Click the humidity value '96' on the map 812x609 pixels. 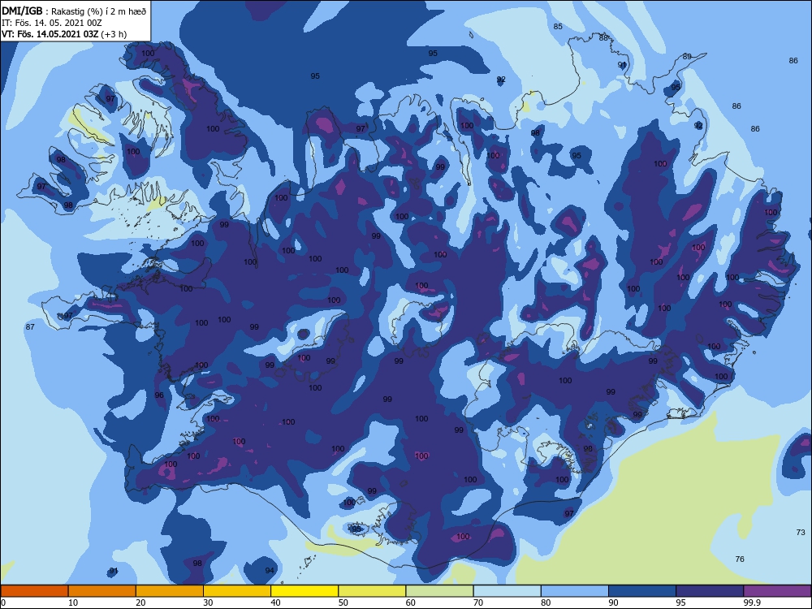(159, 395)
